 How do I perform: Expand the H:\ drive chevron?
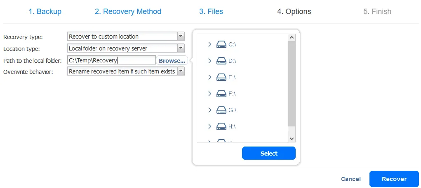pos(210,126)
